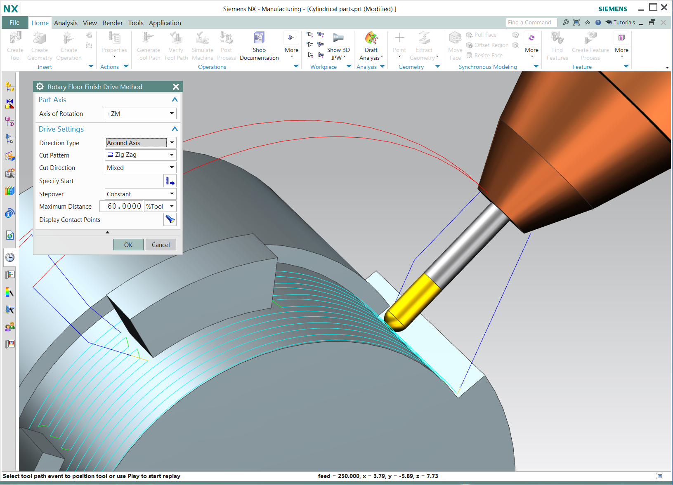Open the History clock tab in sidebar
This screenshot has width=673, height=485.
(x=10, y=257)
